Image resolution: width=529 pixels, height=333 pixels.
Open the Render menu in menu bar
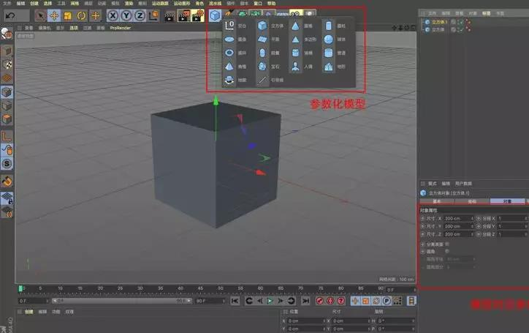pos(129,4)
